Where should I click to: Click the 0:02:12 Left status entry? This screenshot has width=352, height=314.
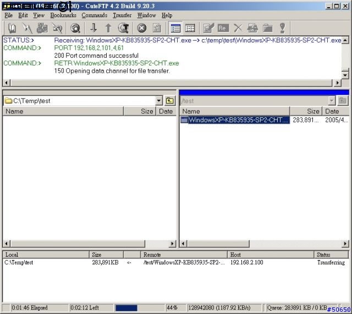[85, 308]
